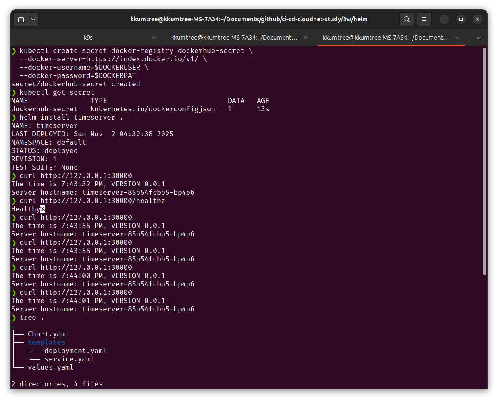Click TYPE column header
This screenshot has width=498, height=401.
pos(98,101)
